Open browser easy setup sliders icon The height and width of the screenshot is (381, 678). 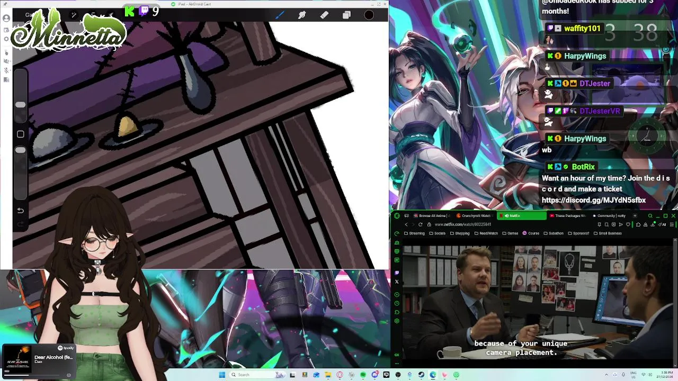tap(672, 224)
